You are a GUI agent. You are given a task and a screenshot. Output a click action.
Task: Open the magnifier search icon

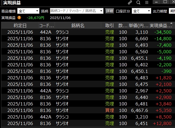(138, 2)
